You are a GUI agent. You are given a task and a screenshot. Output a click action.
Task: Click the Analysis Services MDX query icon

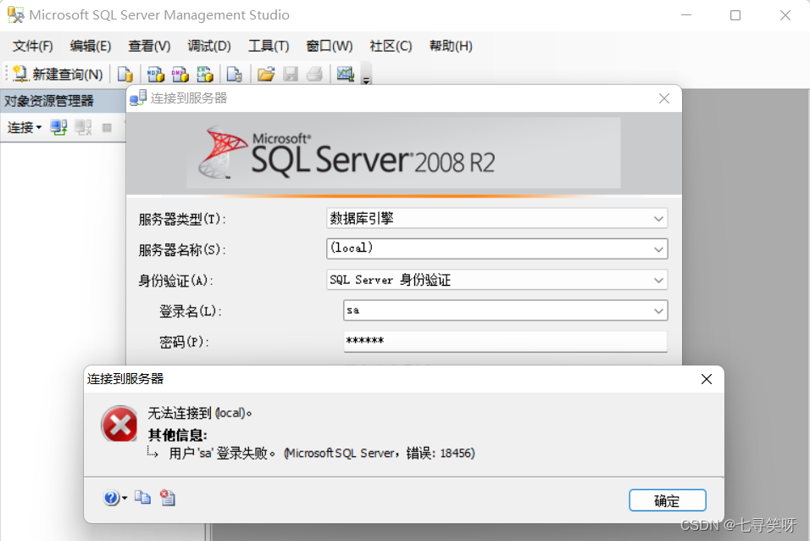pos(155,74)
